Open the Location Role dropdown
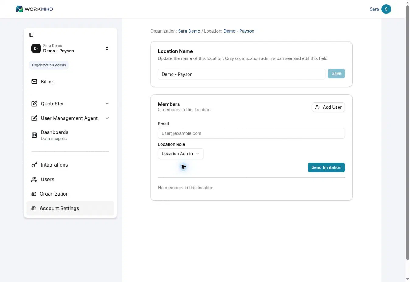Image resolution: width=410 pixels, height=282 pixels. 181,154
